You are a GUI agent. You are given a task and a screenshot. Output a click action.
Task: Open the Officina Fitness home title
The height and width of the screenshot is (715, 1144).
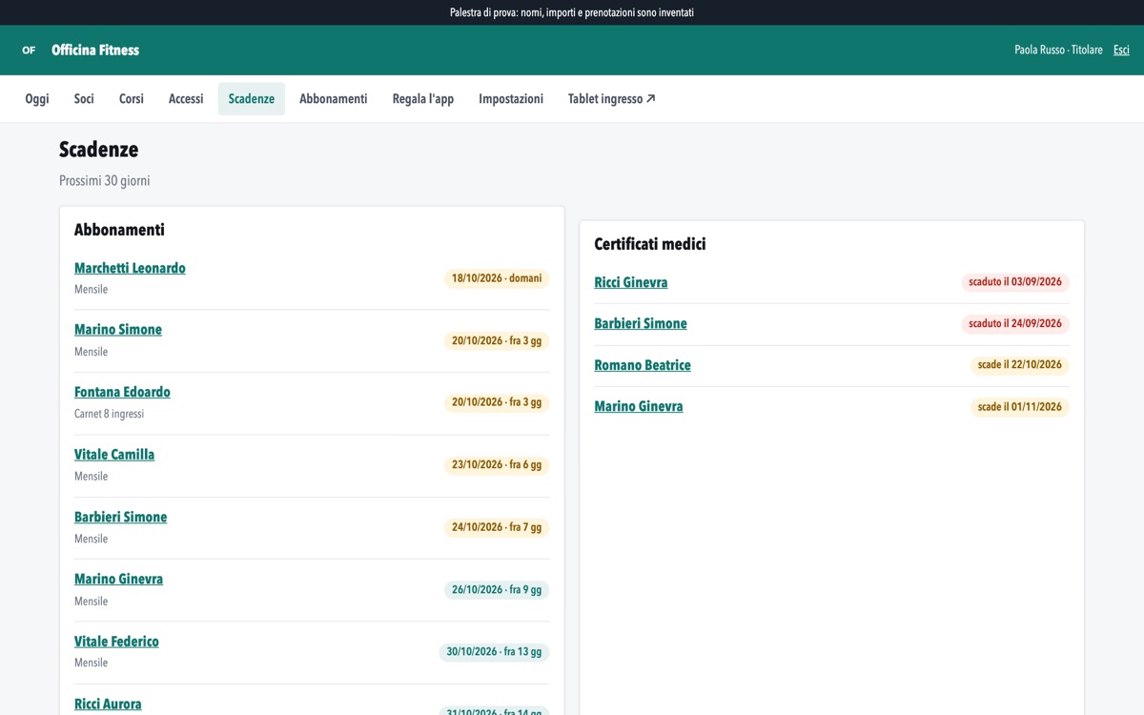95,51
